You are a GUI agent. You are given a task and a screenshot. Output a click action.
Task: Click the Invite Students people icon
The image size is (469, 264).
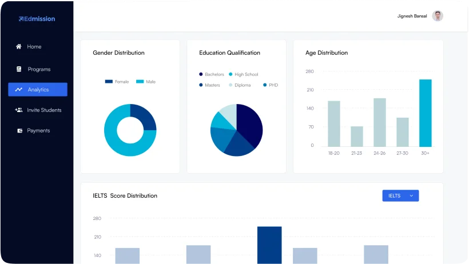(x=18, y=110)
